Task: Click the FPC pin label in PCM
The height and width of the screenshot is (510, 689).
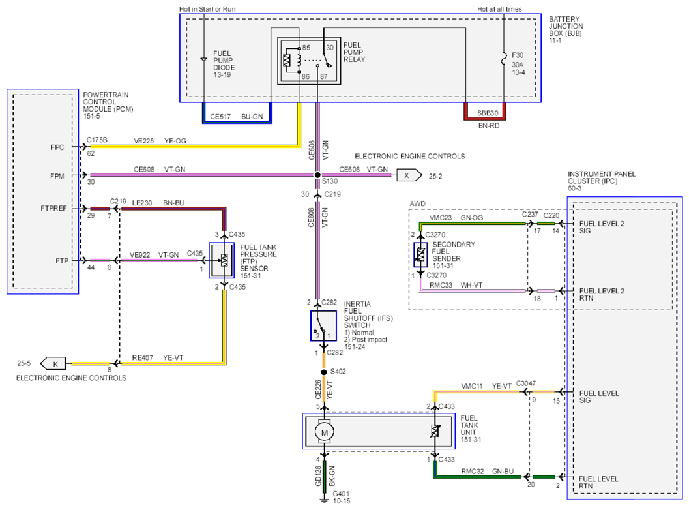Action: click(57, 148)
